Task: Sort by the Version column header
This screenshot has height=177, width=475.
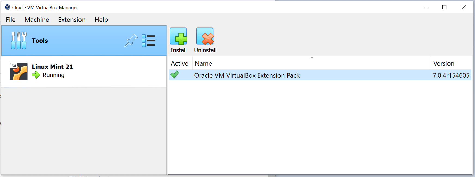Action: (x=451, y=63)
